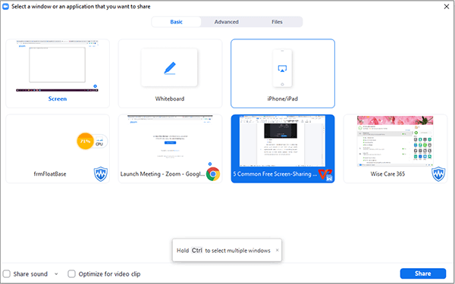Click the frmFloatBase label
The width and height of the screenshot is (455, 284).
pos(50,174)
